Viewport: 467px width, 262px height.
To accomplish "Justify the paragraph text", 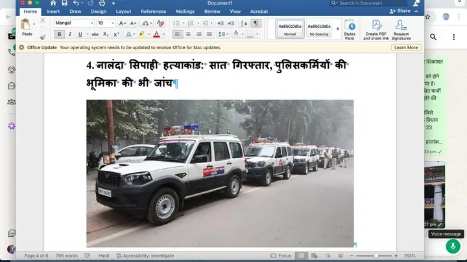I will tap(210, 34).
